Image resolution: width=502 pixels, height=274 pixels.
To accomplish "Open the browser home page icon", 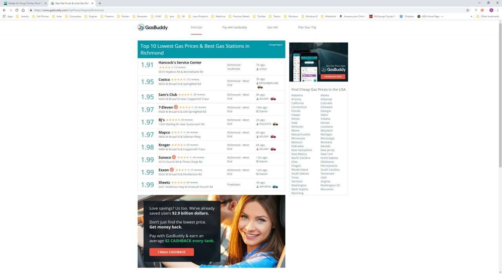I will click(23, 10).
